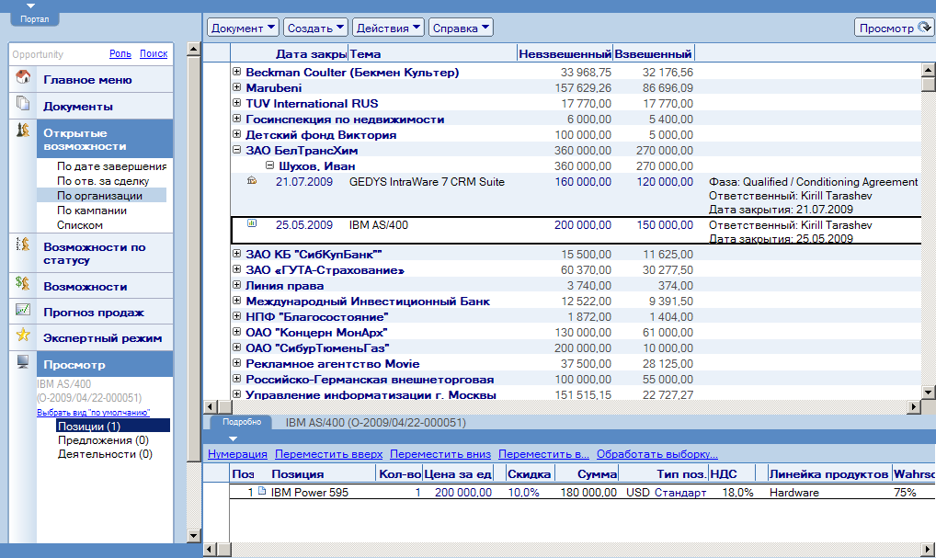Expand the TUV International RUS group
936x558 pixels.
pos(236,103)
